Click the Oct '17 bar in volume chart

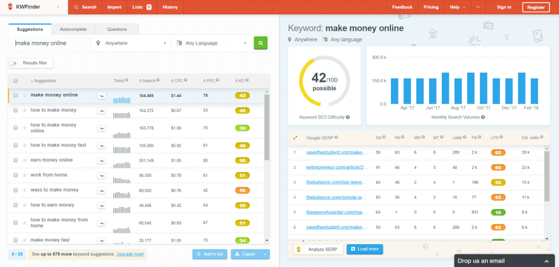(484, 88)
